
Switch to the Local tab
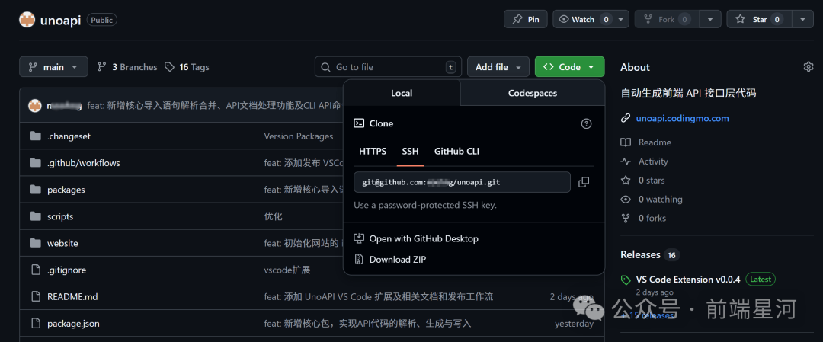(x=402, y=93)
